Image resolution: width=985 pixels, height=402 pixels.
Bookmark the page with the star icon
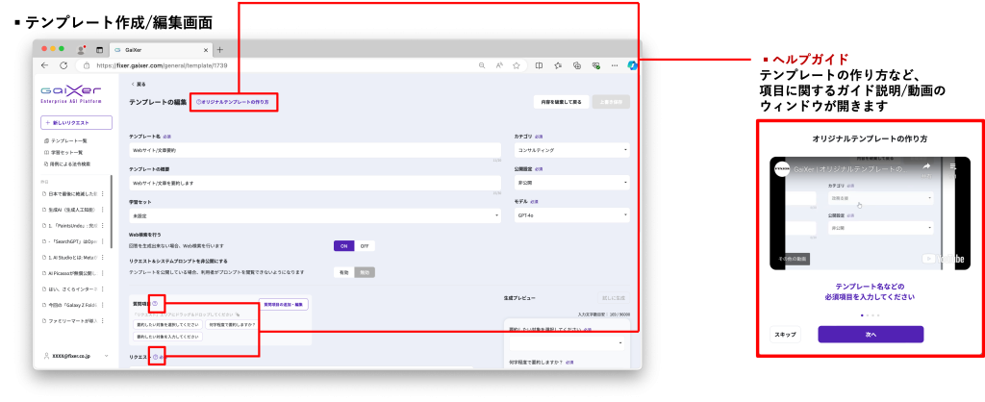click(x=519, y=65)
